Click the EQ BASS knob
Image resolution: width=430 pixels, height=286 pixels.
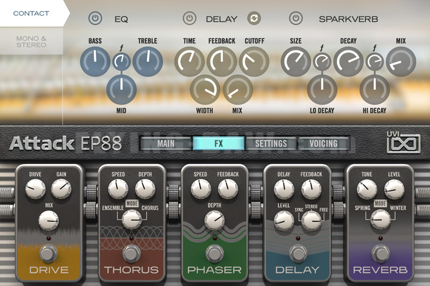point(95,62)
